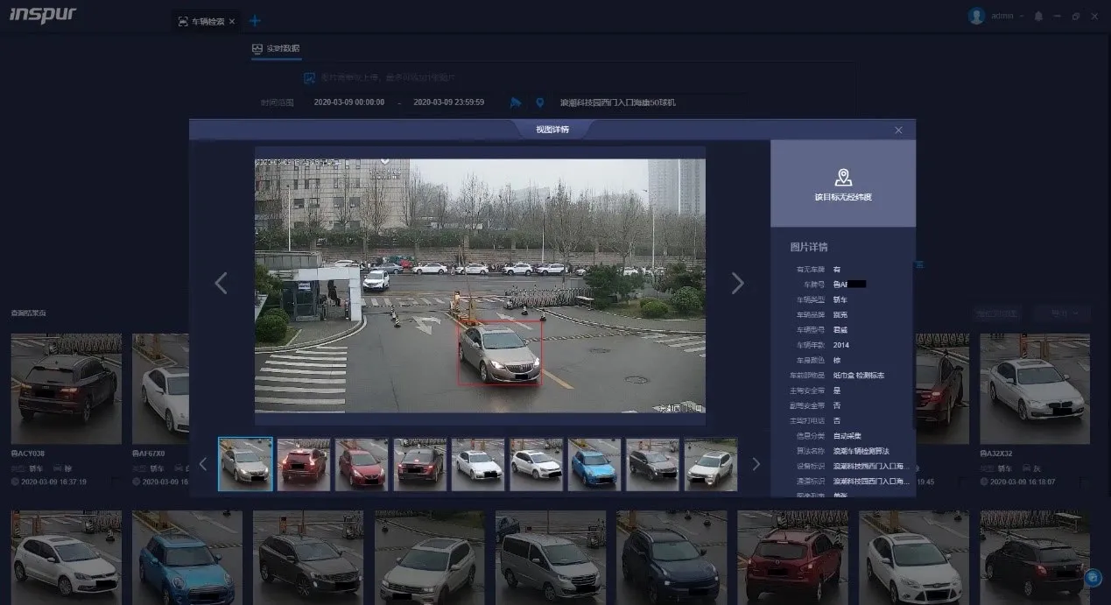The width and height of the screenshot is (1111, 605).
Task: Add a new tab with plus icon
Action: [255, 21]
